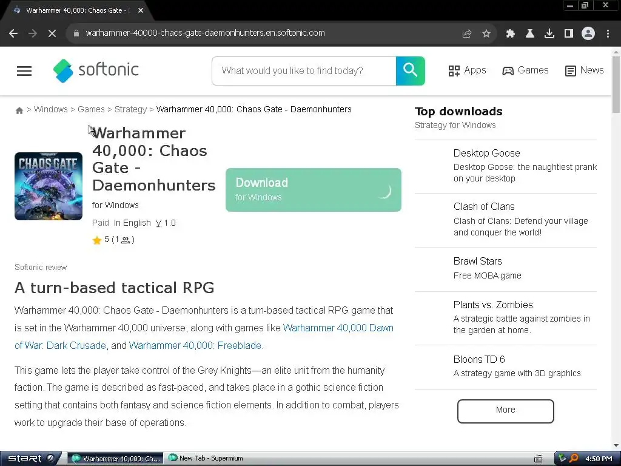The height and width of the screenshot is (466, 621).
Task: Click the 'Top downloads' heading
Action: 458,112
